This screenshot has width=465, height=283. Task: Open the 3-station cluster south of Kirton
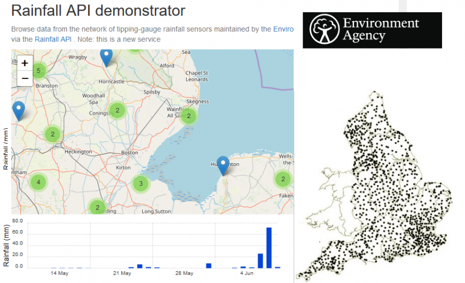coord(141,184)
